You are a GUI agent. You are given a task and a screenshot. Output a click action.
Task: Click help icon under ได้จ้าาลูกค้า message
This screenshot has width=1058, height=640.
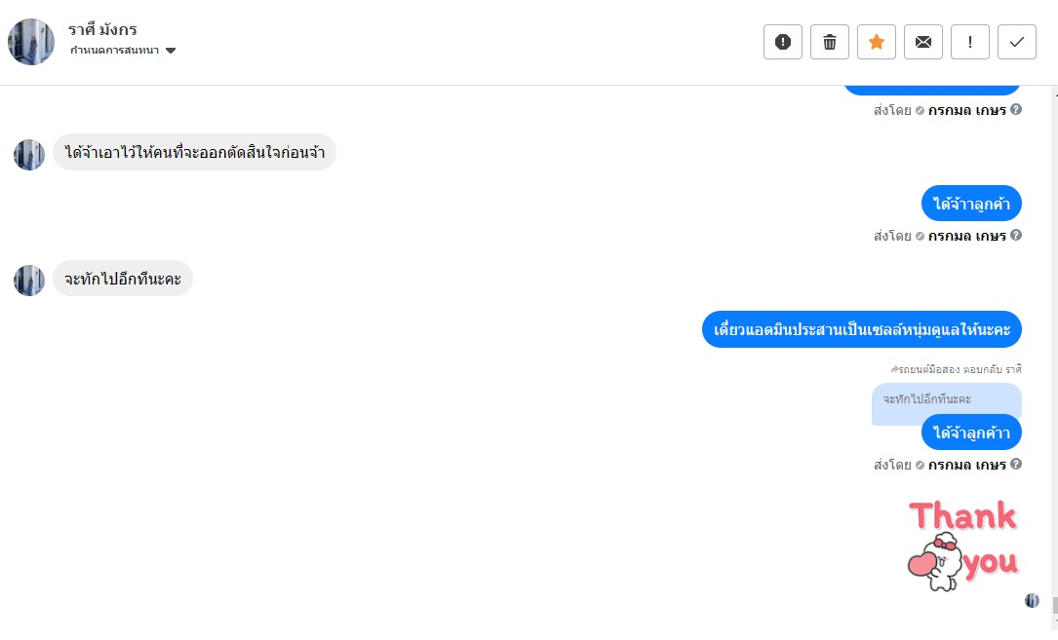click(x=1016, y=235)
